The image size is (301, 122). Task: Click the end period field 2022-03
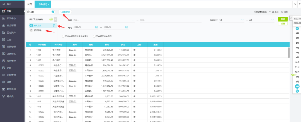tap(116, 28)
